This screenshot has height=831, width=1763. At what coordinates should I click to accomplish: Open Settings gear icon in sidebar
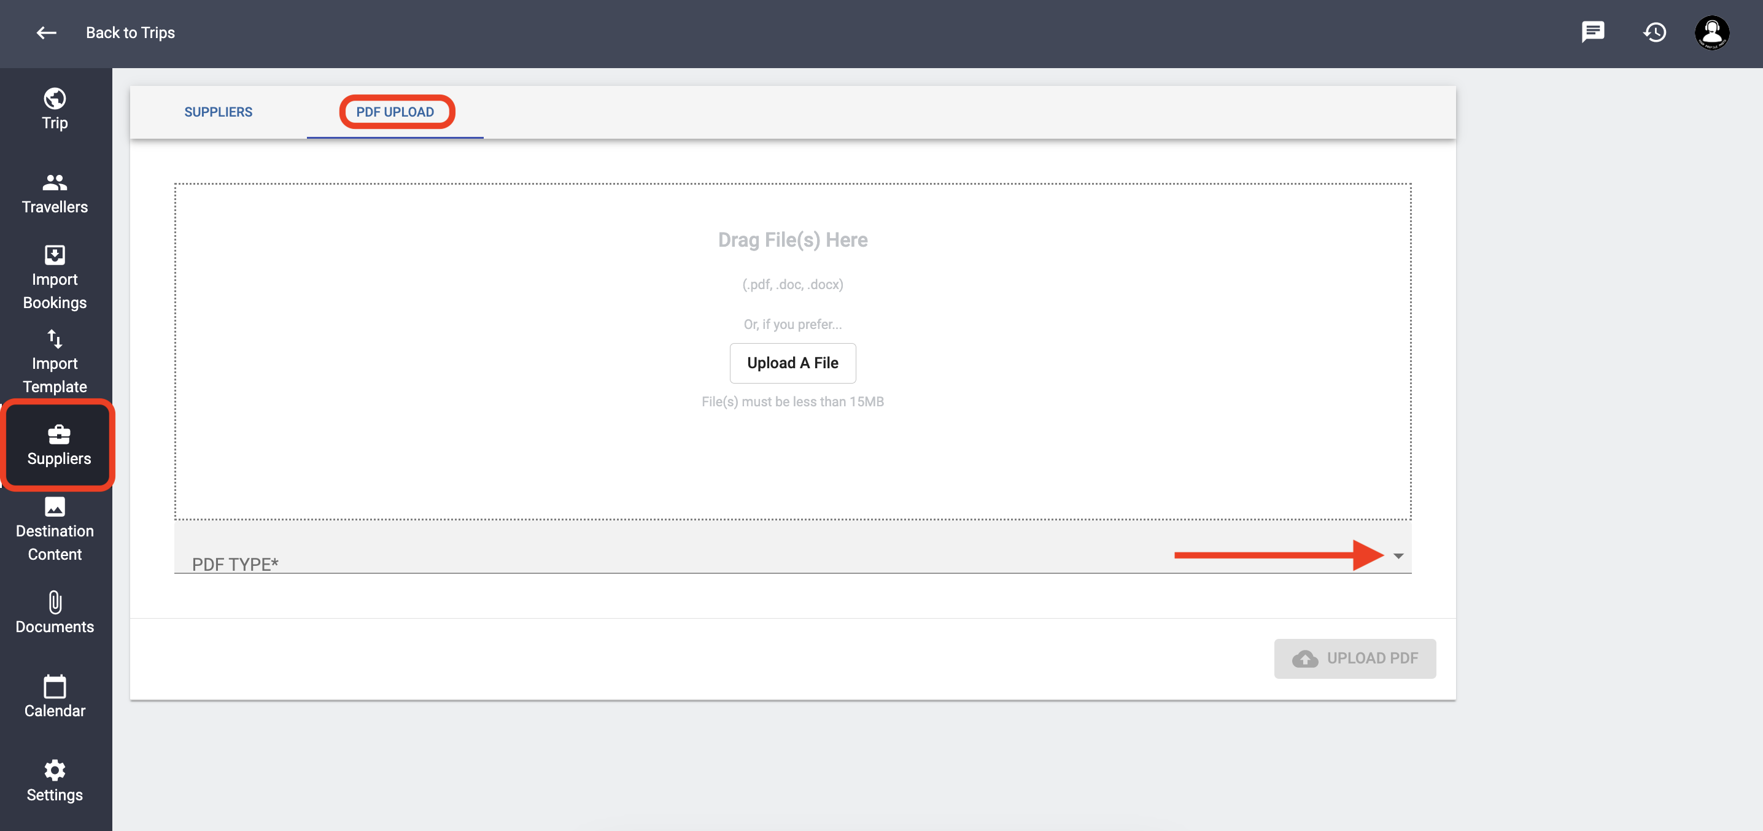(x=55, y=770)
